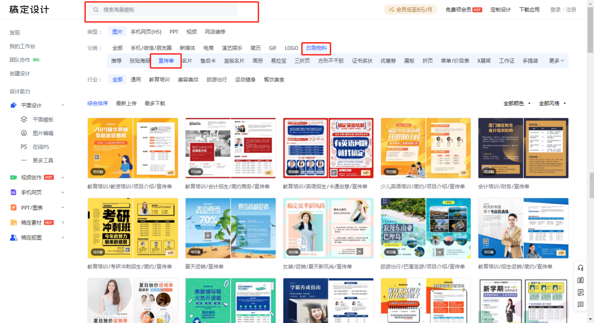The width and height of the screenshot is (594, 323).
Task: Filter industry by 运动健身
Action: 245,80
